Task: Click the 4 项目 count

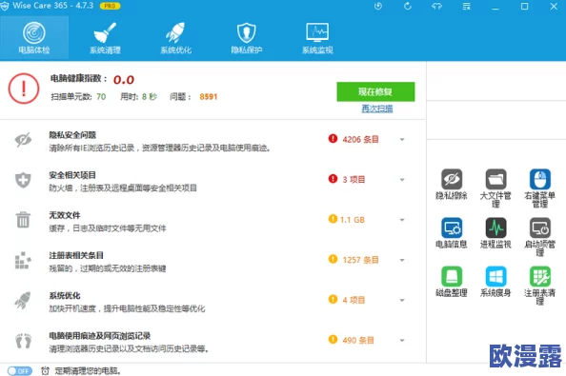Action: [354, 300]
